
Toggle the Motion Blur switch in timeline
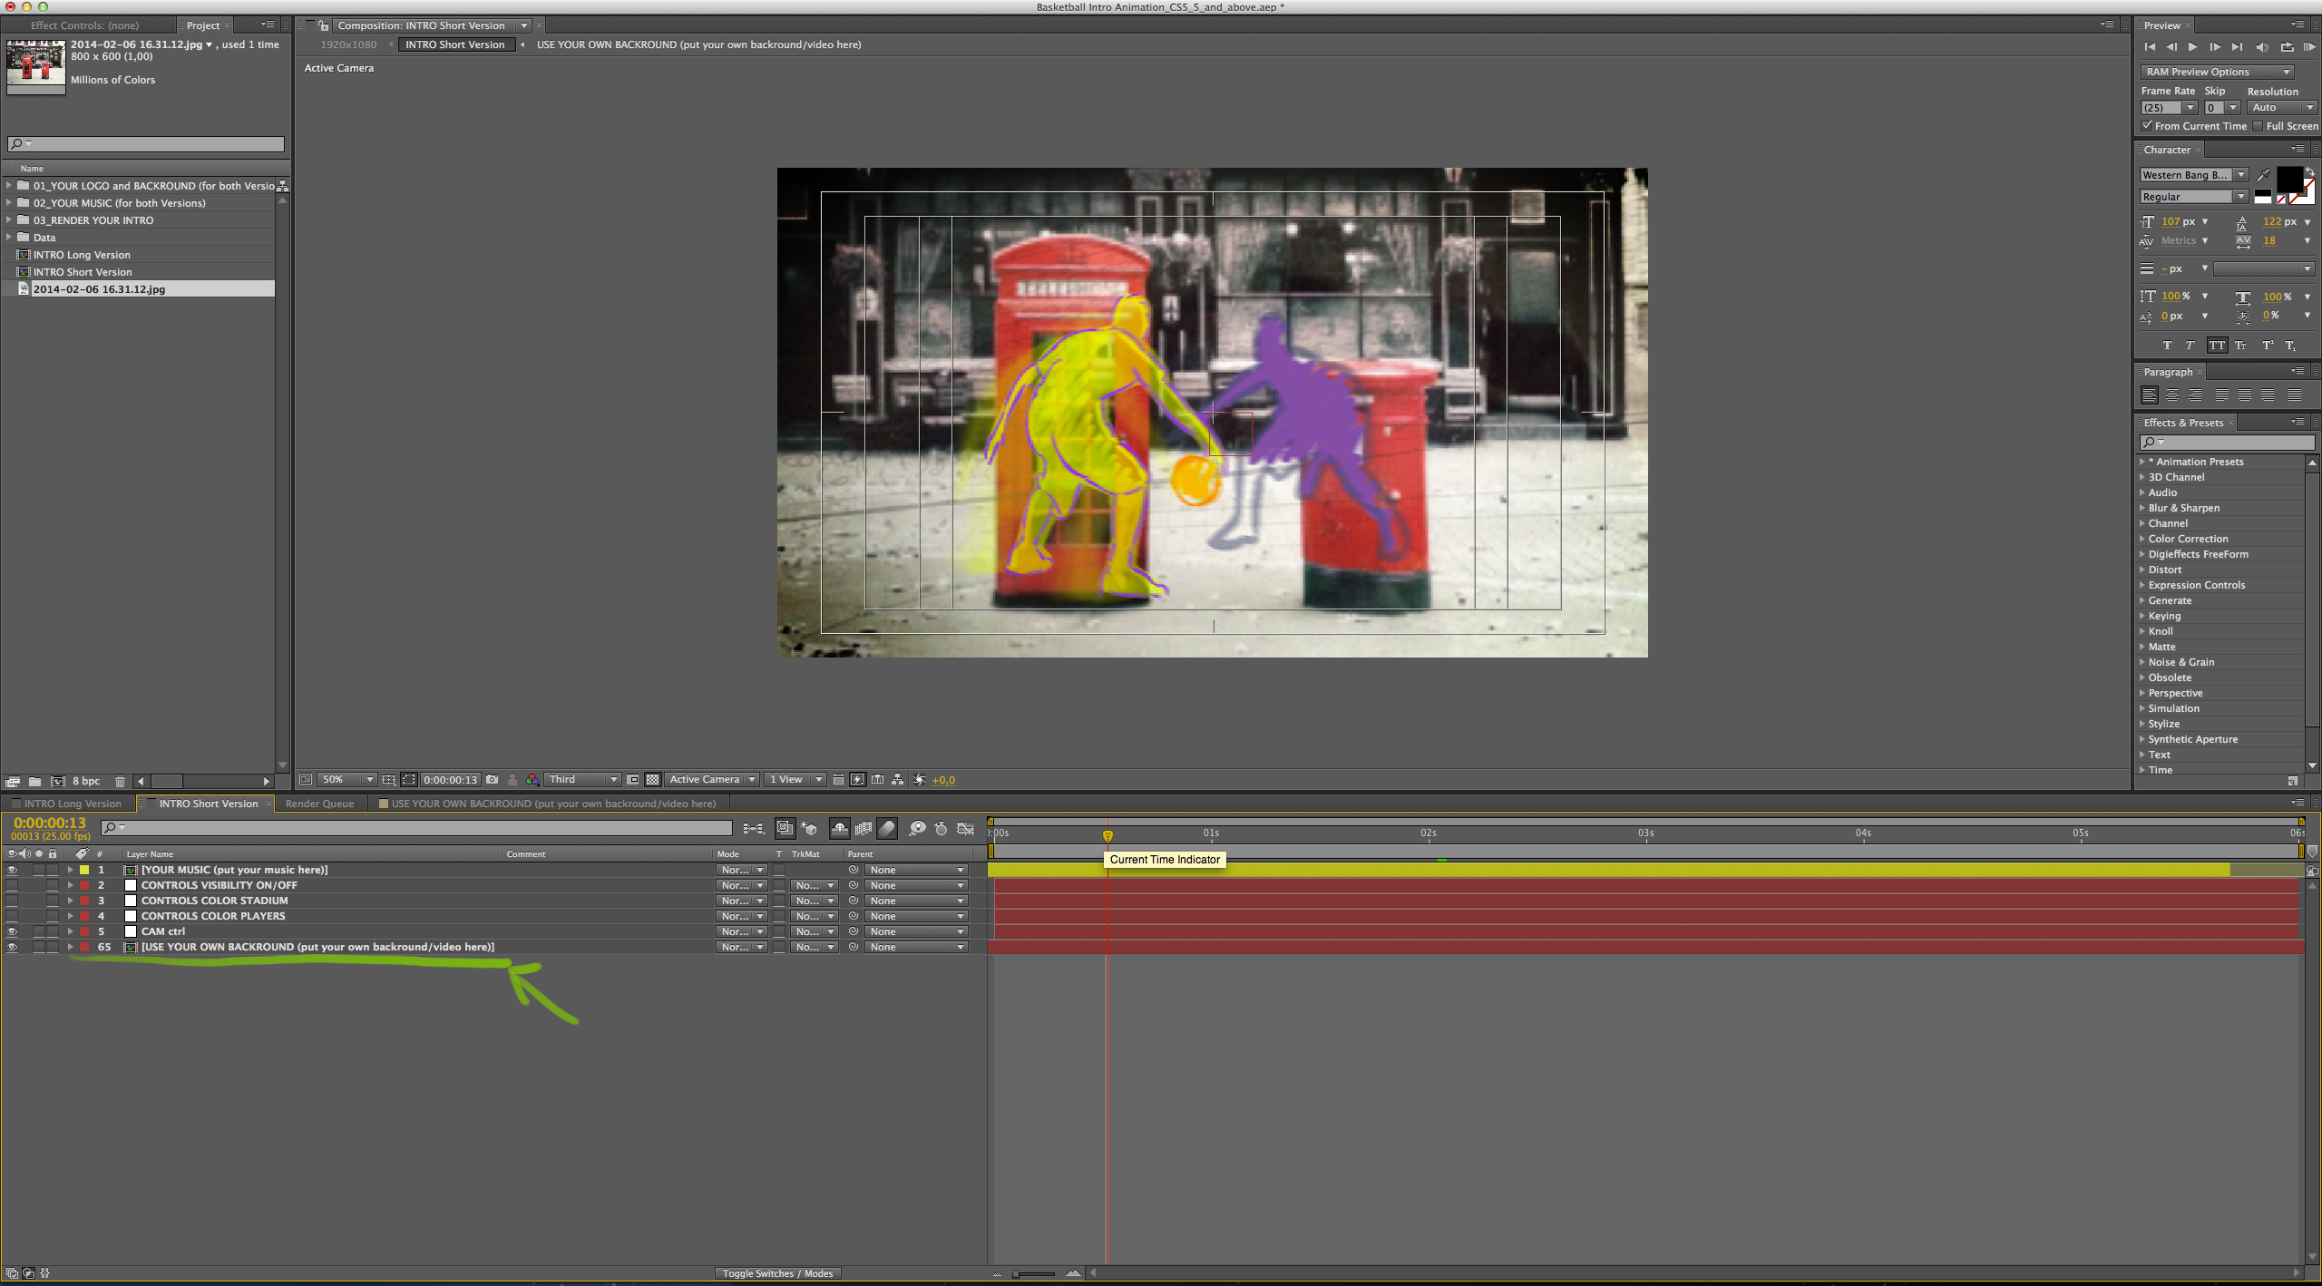point(888,829)
